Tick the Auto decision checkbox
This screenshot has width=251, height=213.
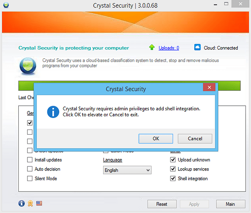pyautogui.click(x=30, y=169)
